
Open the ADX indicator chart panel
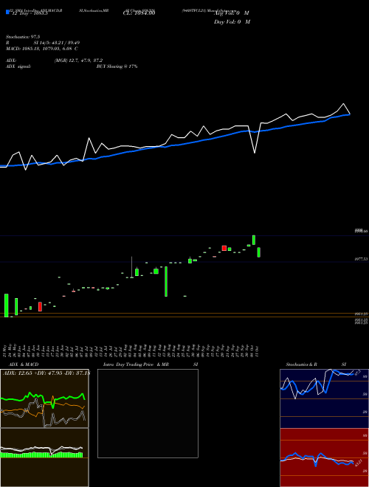tap(44, 398)
